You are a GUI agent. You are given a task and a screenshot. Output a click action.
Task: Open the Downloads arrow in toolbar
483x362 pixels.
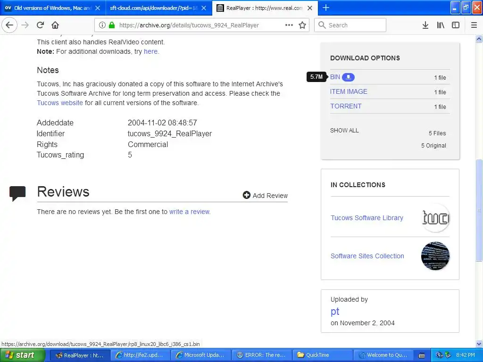425,25
